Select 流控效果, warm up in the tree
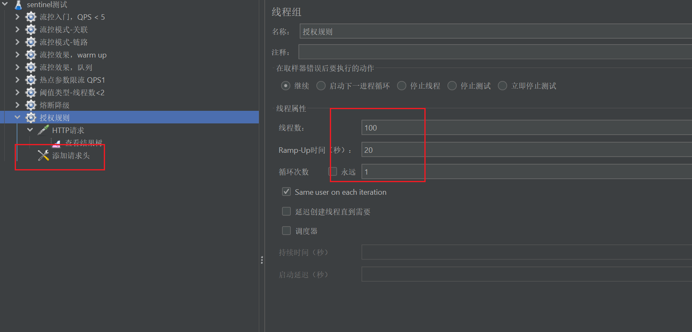 [x=73, y=55]
